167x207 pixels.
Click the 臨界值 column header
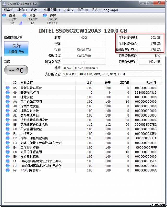click(121, 83)
